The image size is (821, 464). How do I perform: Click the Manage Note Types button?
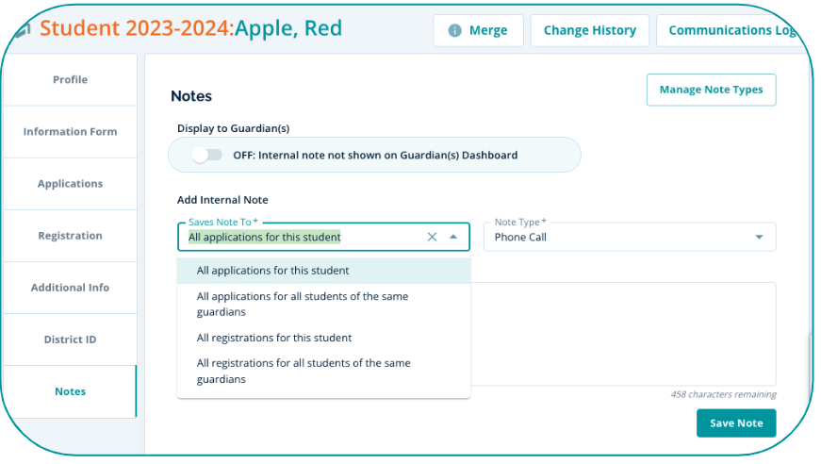coord(711,90)
